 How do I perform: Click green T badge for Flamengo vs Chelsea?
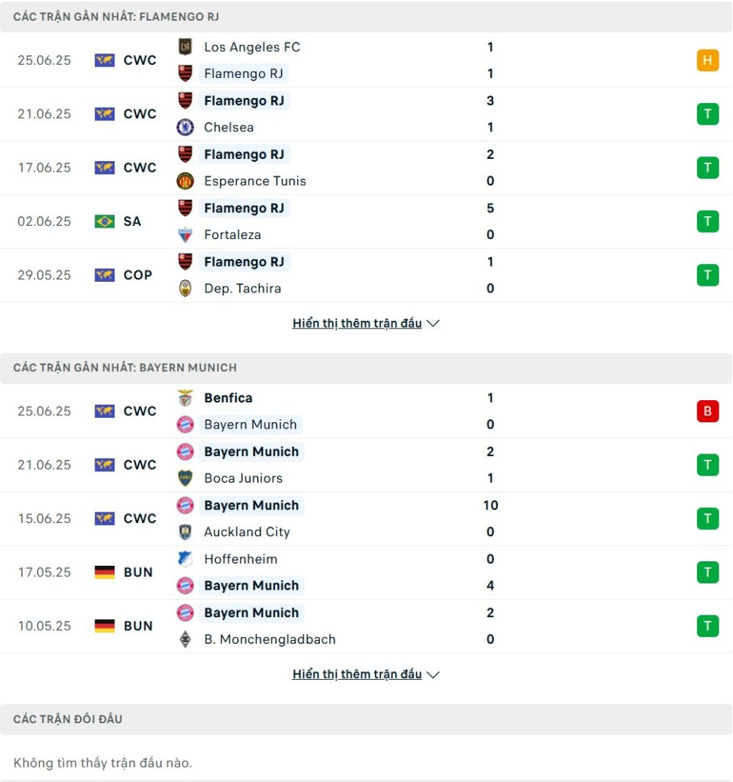point(708,115)
